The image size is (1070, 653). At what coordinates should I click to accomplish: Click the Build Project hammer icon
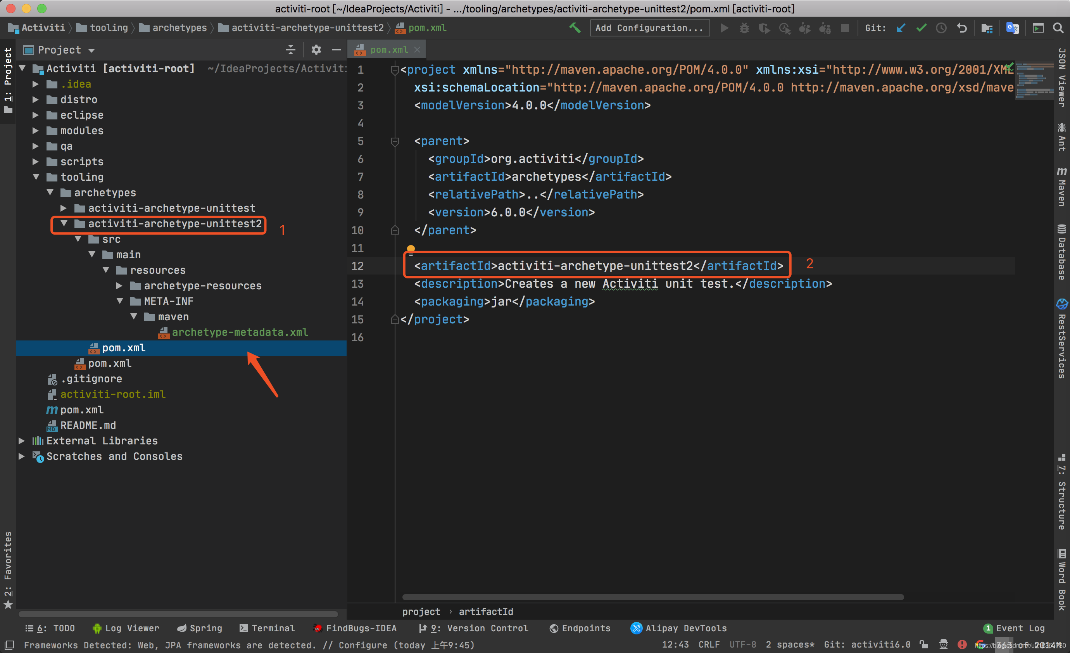[575, 28]
